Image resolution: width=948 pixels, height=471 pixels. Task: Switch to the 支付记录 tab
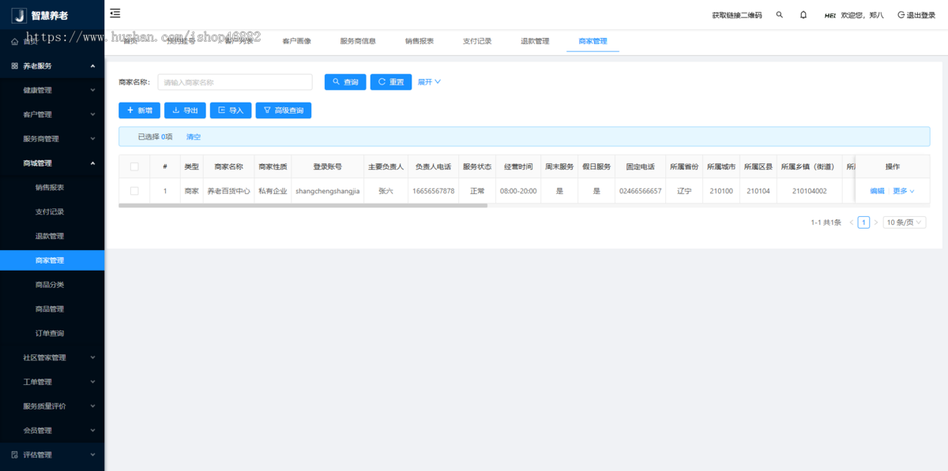click(477, 41)
